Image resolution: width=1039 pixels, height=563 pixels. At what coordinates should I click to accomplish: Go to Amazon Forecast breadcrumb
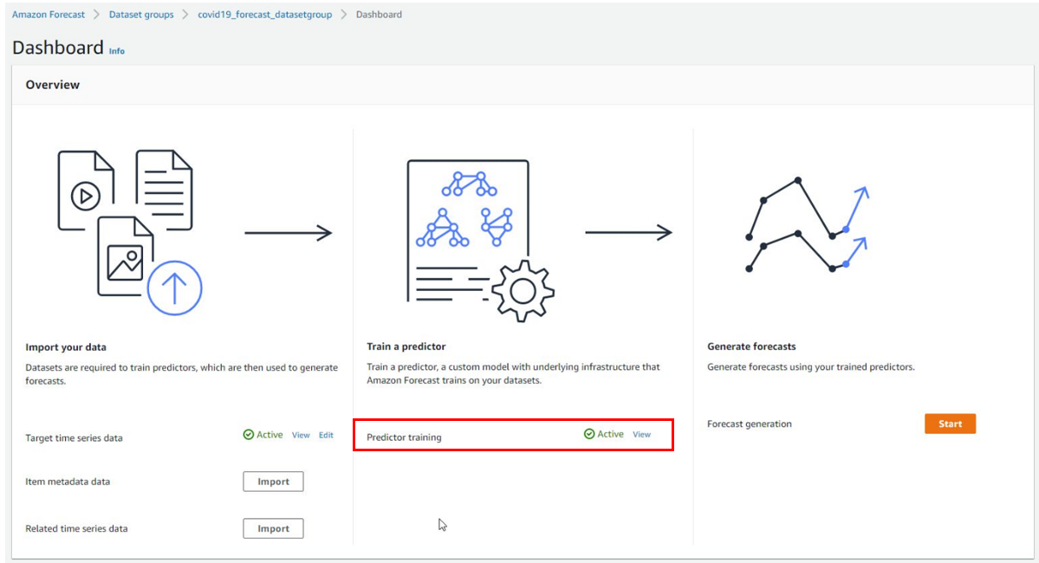coord(49,15)
